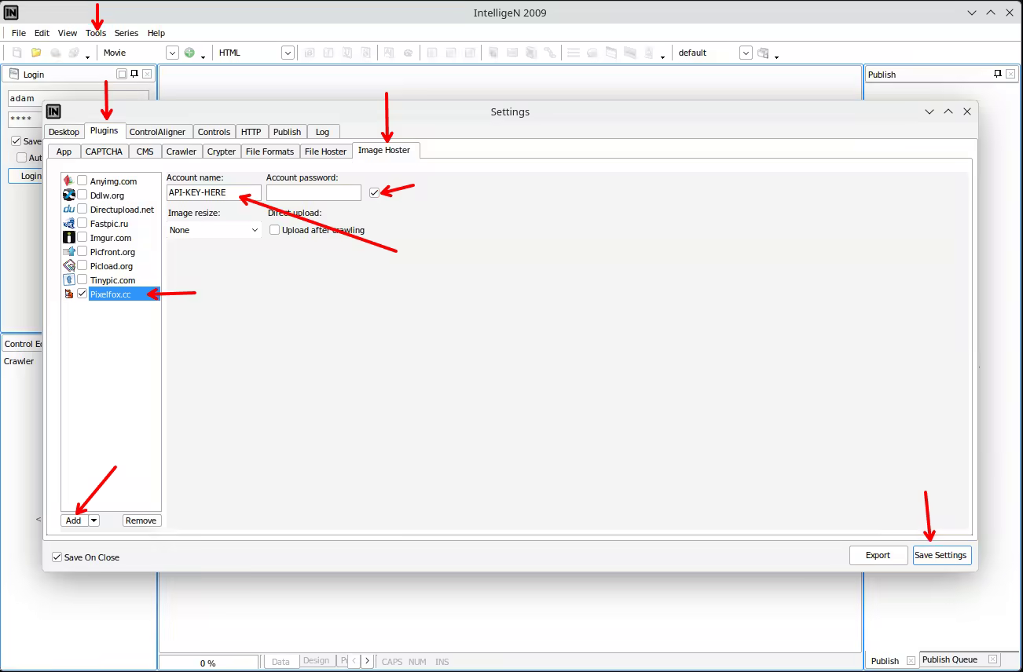Pin the Publish panel on the right
Image resolution: width=1023 pixels, height=672 pixels.
[x=998, y=74]
